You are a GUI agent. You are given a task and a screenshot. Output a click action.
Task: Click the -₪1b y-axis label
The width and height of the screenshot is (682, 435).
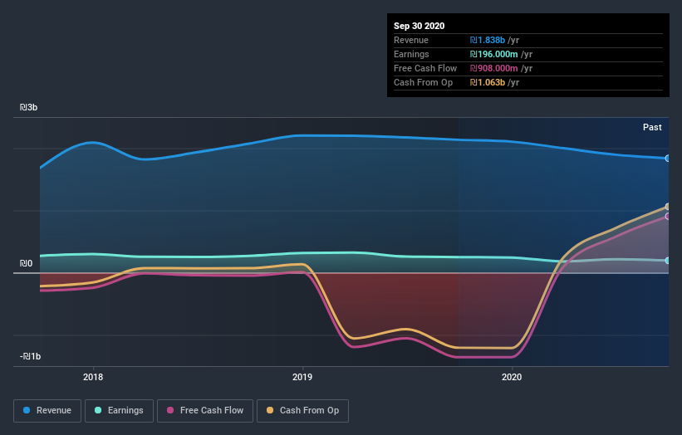(31, 356)
